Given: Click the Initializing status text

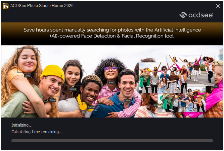Looking at the screenshot, I should coord(22,125).
